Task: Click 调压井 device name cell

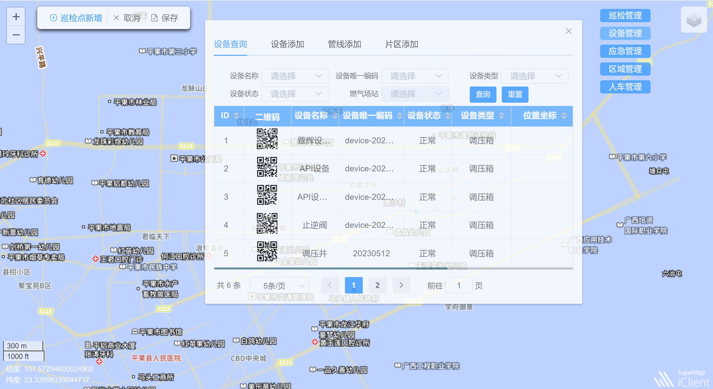Action: click(315, 253)
